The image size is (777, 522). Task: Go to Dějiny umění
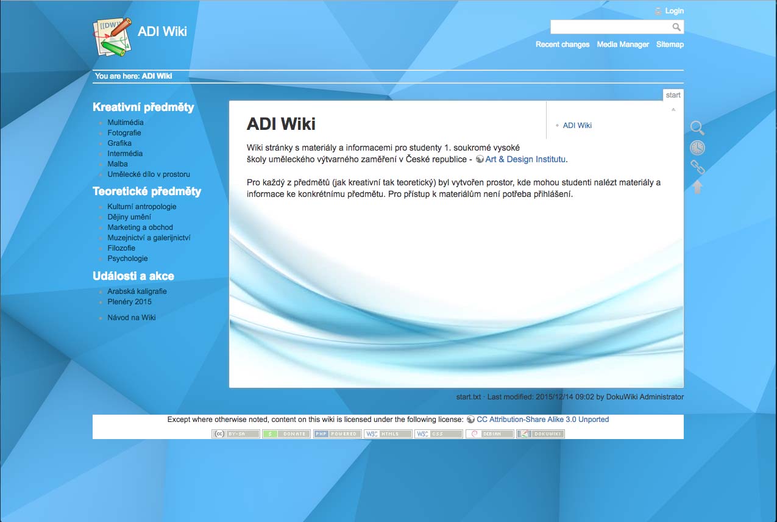[129, 217]
